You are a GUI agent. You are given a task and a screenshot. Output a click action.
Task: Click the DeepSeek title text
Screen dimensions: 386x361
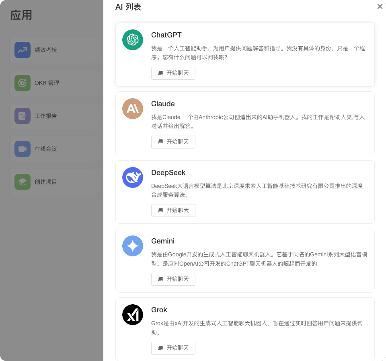[x=168, y=173]
